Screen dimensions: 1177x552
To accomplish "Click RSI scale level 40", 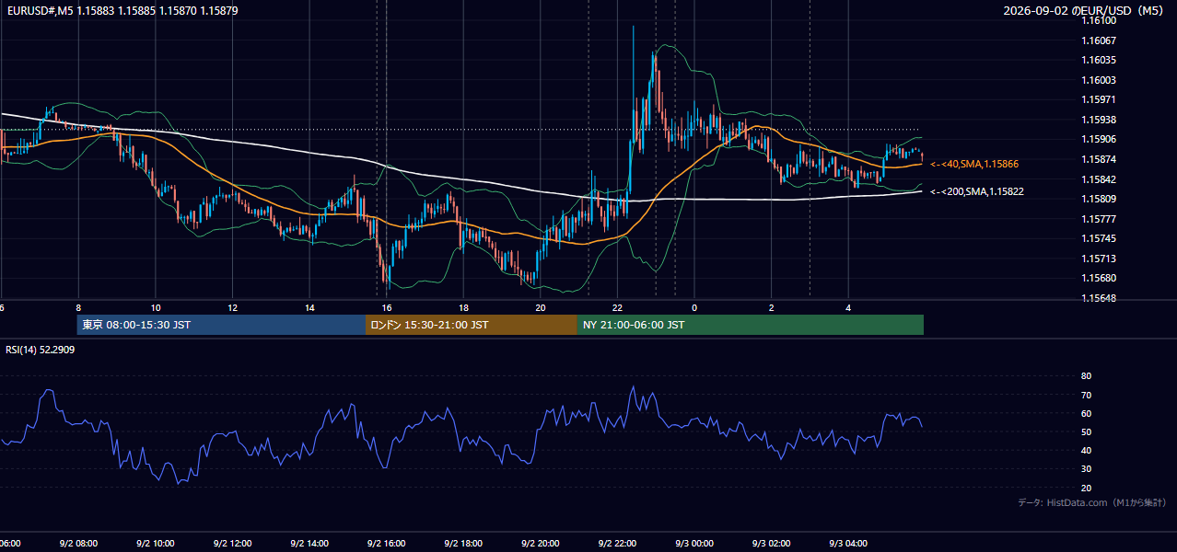I will (x=1086, y=450).
